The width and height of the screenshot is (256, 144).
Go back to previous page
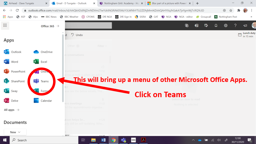coord(4,10)
